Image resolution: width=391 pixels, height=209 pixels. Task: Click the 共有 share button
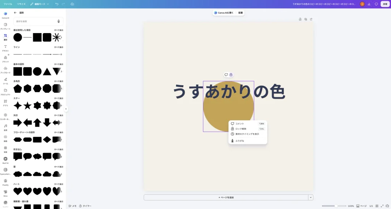click(x=385, y=4)
